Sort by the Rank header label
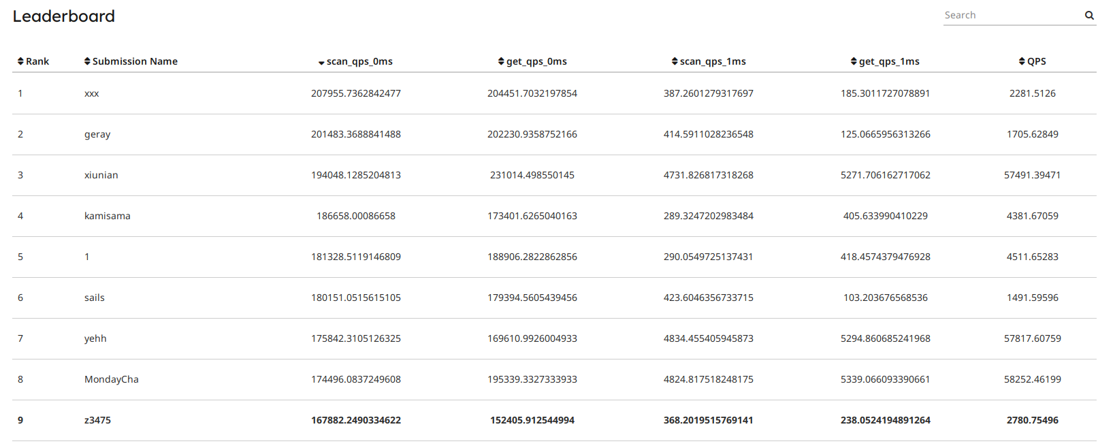The height and width of the screenshot is (448, 1098). coord(37,61)
